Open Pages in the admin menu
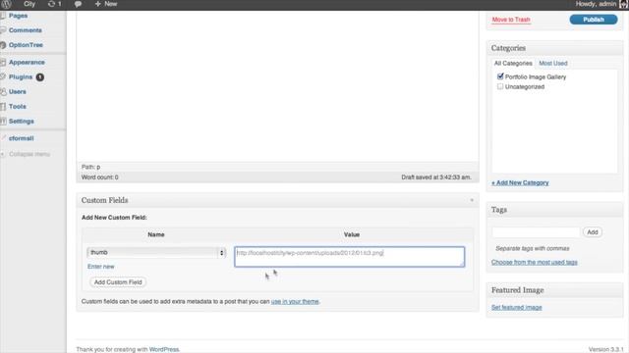The width and height of the screenshot is (629, 353). coord(18,16)
